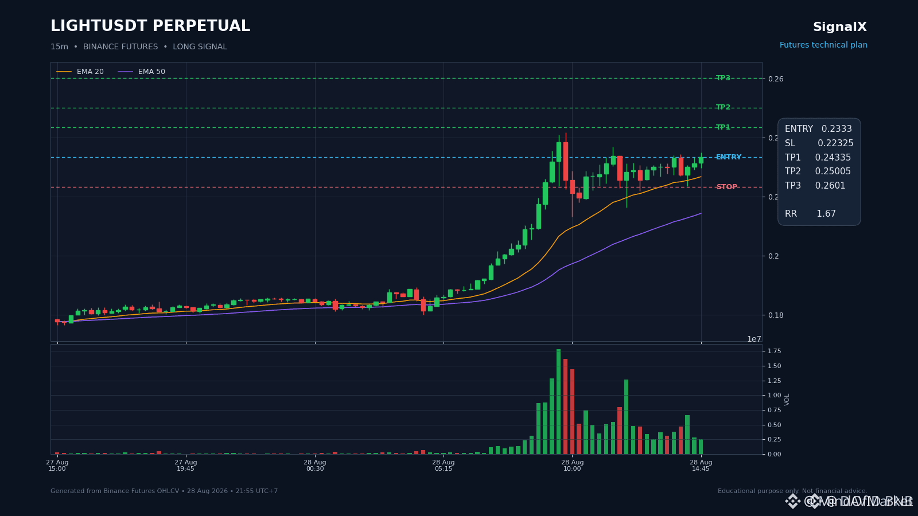
Task: Click the 0.00 volume axis label
Action: click(x=774, y=455)
